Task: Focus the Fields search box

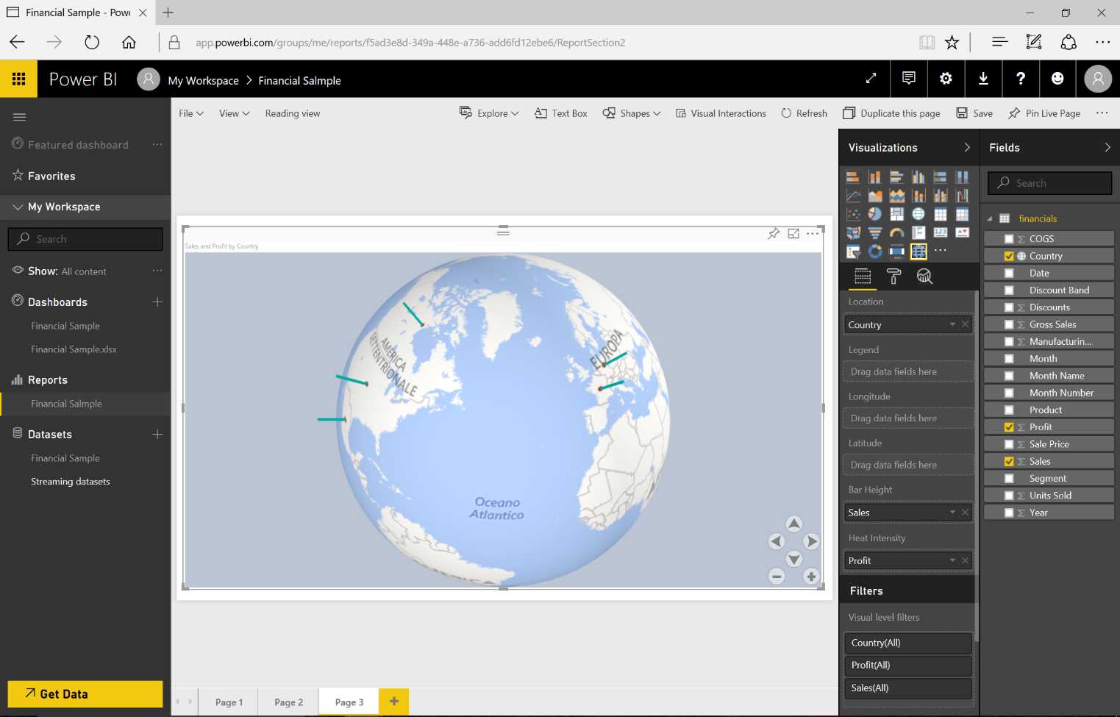Action: 1049,183
